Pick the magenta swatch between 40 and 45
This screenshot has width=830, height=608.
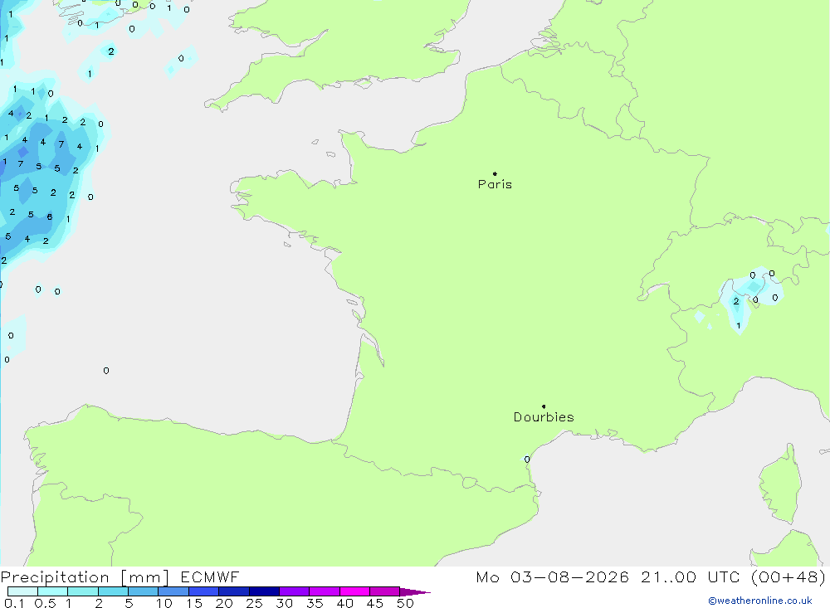[354, 591]
